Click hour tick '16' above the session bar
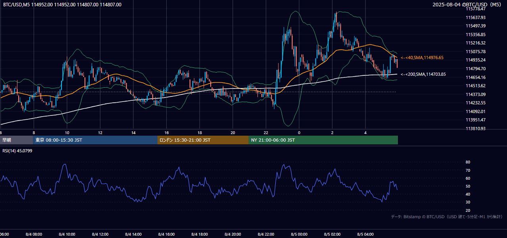The height and width of the screenshot is (238, 507). 167,132
